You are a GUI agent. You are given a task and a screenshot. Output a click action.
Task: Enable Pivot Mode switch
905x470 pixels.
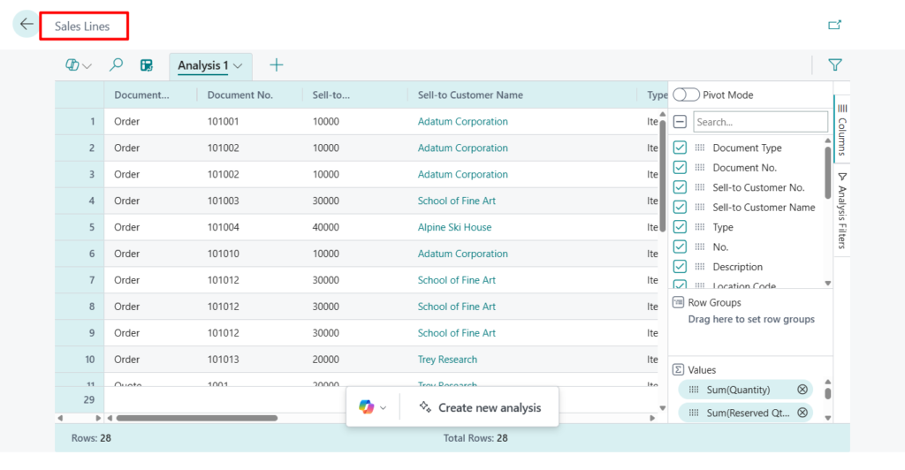[686, 95]
